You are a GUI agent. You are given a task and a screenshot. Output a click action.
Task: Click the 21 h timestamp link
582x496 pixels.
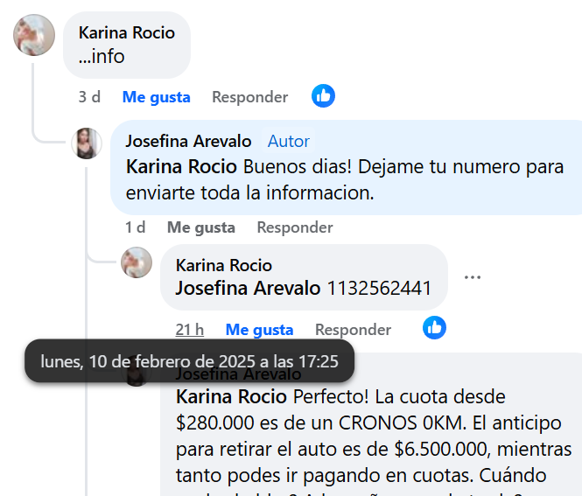pyautogui.click(x=190, y=330)
